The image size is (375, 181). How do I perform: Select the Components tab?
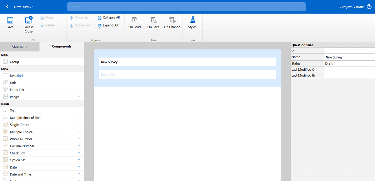62,47
